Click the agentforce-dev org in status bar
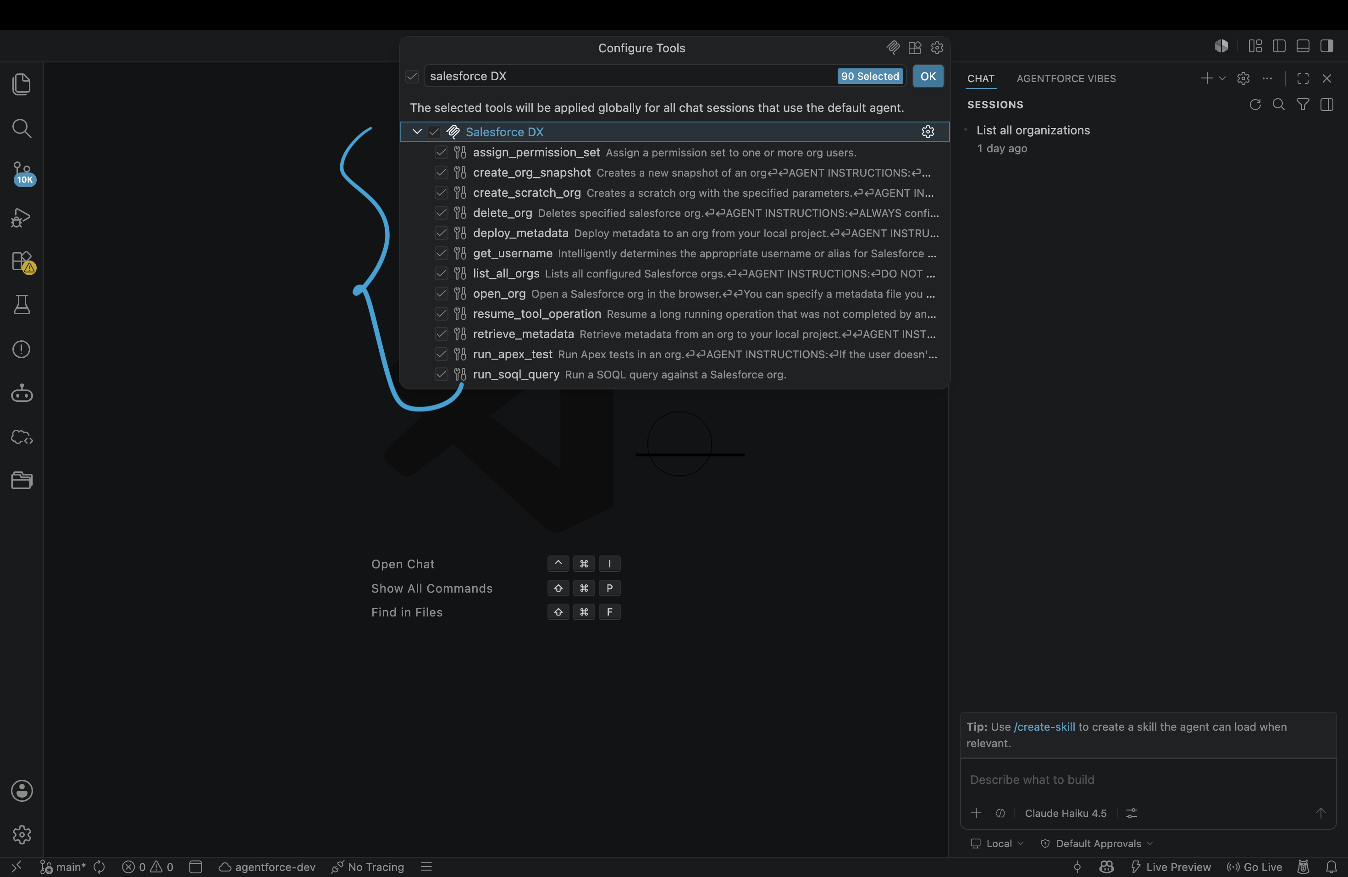Screen dimensions: 1348x877 [x=267, y=867]
